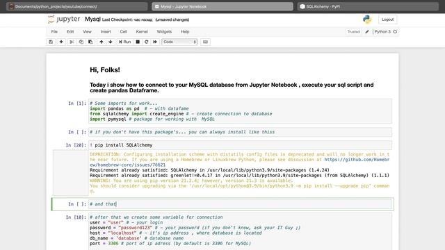Click the pencil edit-mode icon

coord(367,32)
